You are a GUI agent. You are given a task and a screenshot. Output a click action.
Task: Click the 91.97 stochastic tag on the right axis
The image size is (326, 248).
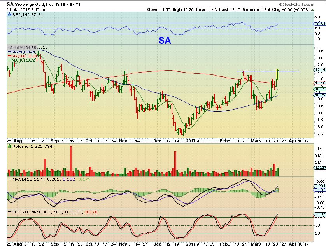pyautogui.click(x=320, y=214)
